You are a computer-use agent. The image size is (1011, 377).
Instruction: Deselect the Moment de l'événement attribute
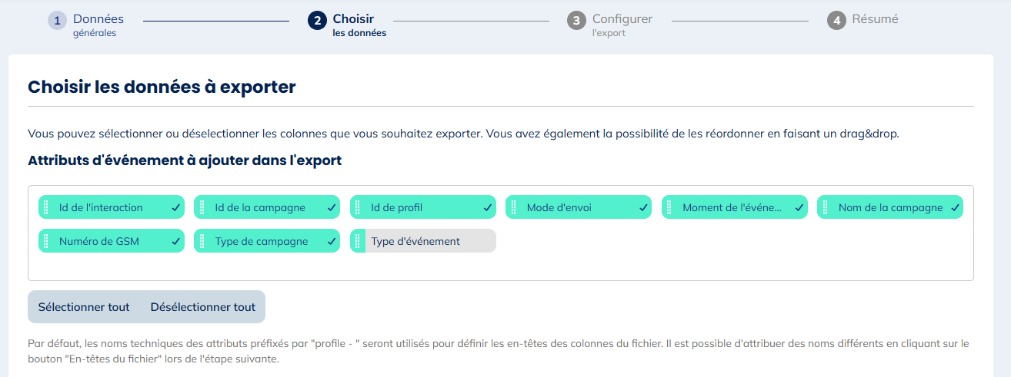[x=735, y=207]
